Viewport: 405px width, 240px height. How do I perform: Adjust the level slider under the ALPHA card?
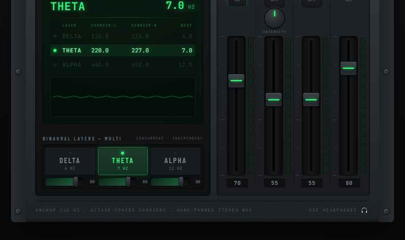tap(170, 182)
